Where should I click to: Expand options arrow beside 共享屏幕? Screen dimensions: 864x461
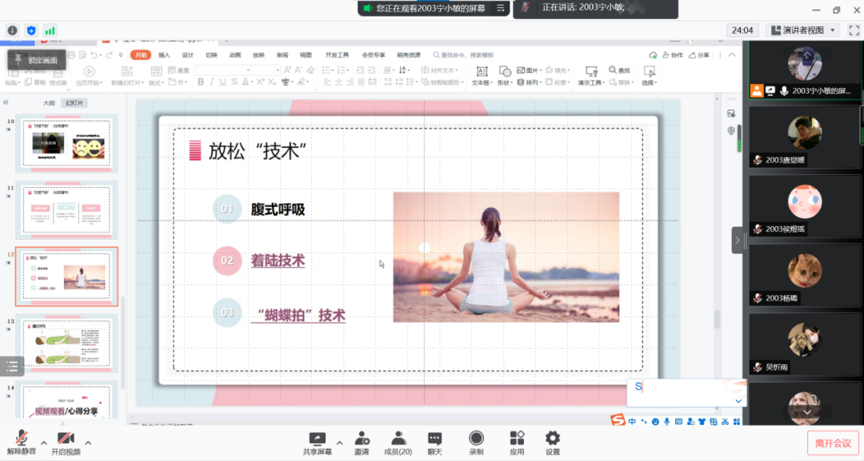coord(339,443)
